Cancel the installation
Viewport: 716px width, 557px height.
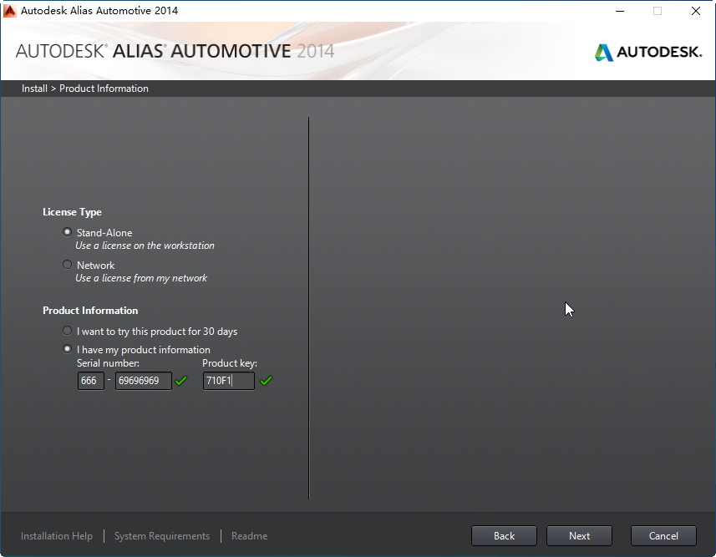(x=663, y=536)
